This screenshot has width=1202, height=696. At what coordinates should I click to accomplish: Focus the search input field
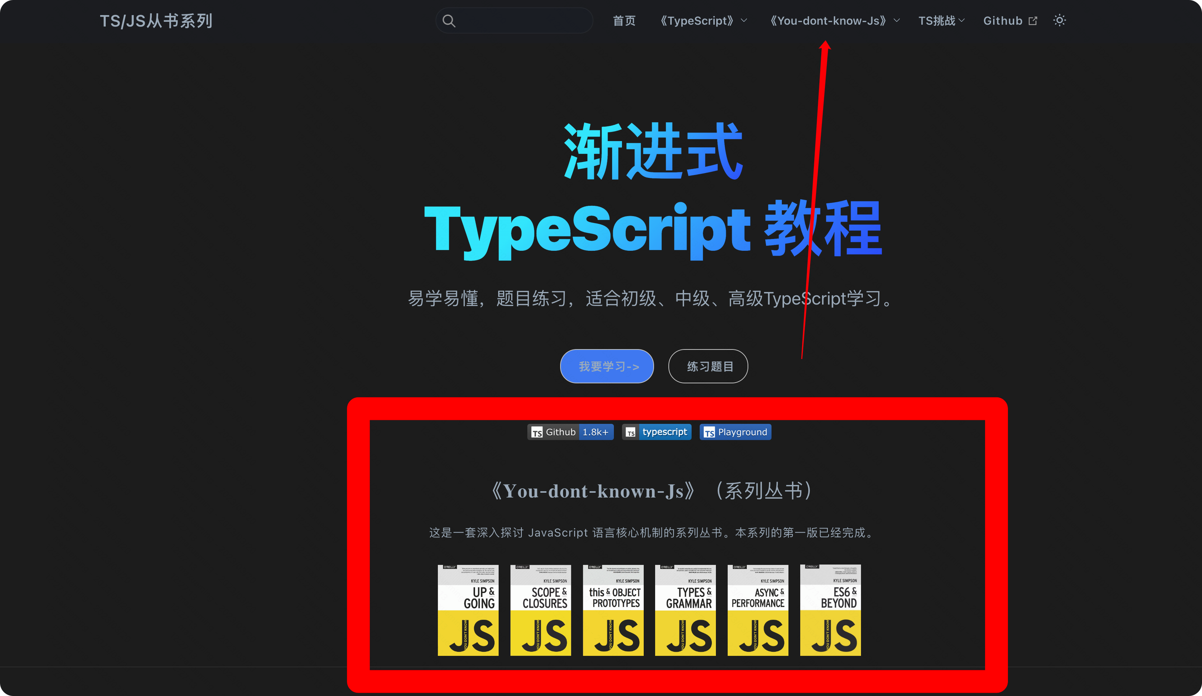514,21
